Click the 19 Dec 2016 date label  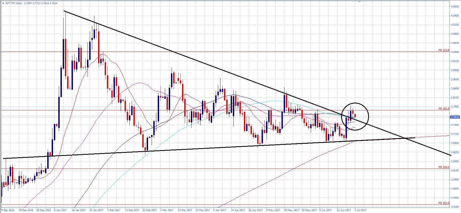[26, 210]
